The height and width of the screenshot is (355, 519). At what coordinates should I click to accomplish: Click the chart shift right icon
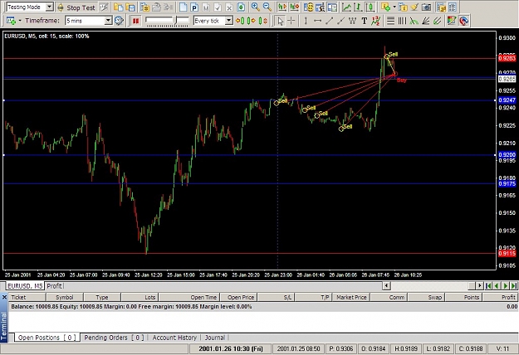tap(282, 7)
